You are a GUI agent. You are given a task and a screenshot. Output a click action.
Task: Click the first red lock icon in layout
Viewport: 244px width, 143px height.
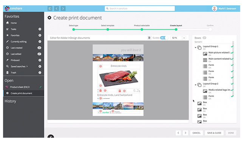click(x=100, y=91)
